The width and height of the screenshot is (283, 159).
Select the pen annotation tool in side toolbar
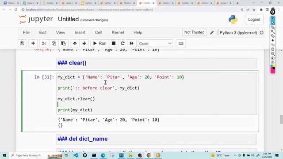point(273,27)
